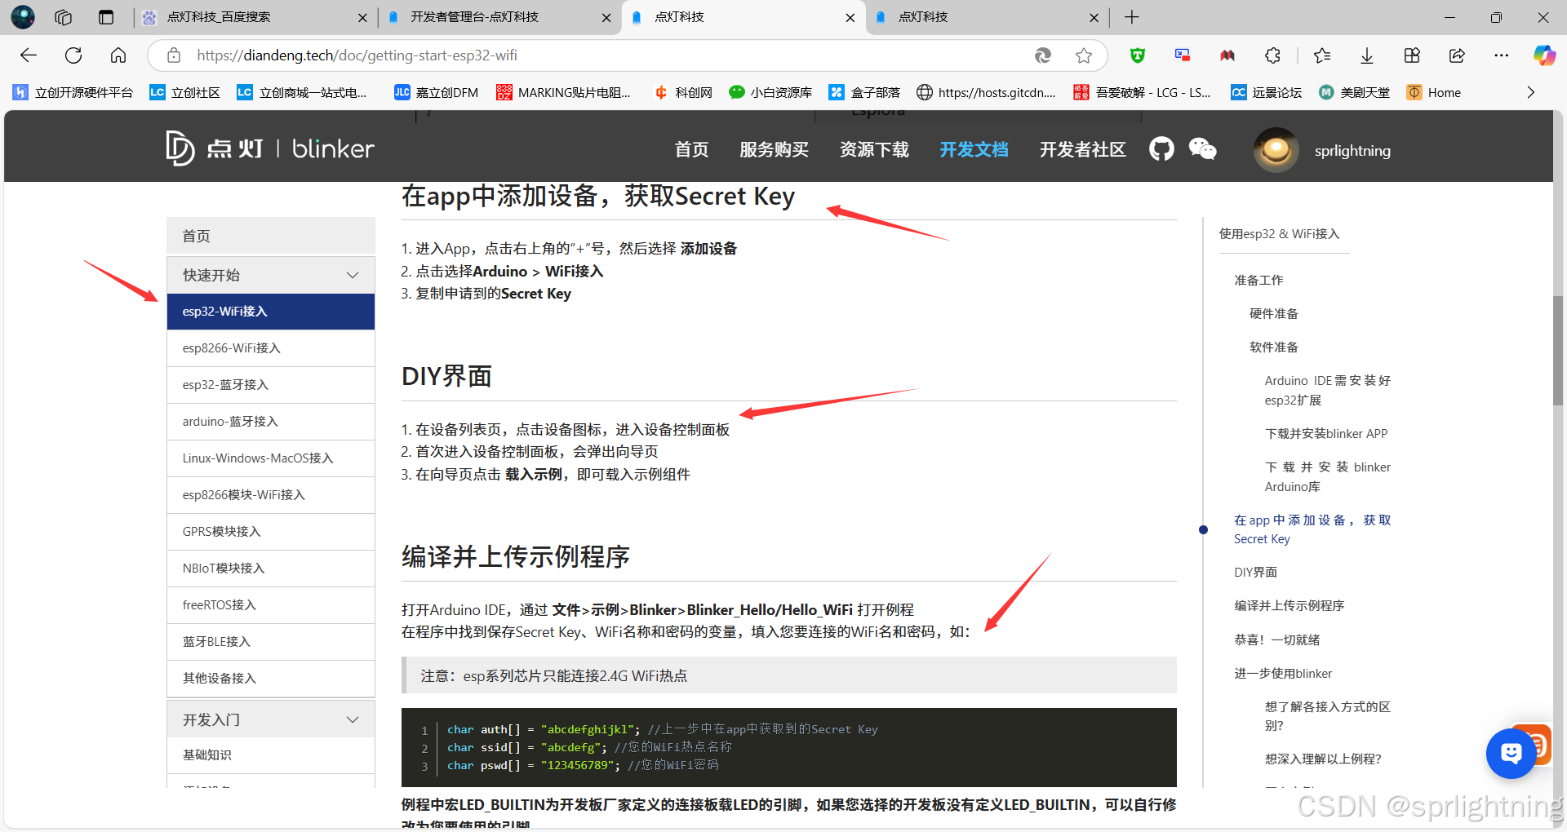Viewport: 1567px width, 832px height.
Task: Open the tab actions menu icon
Action: (106, 17)
